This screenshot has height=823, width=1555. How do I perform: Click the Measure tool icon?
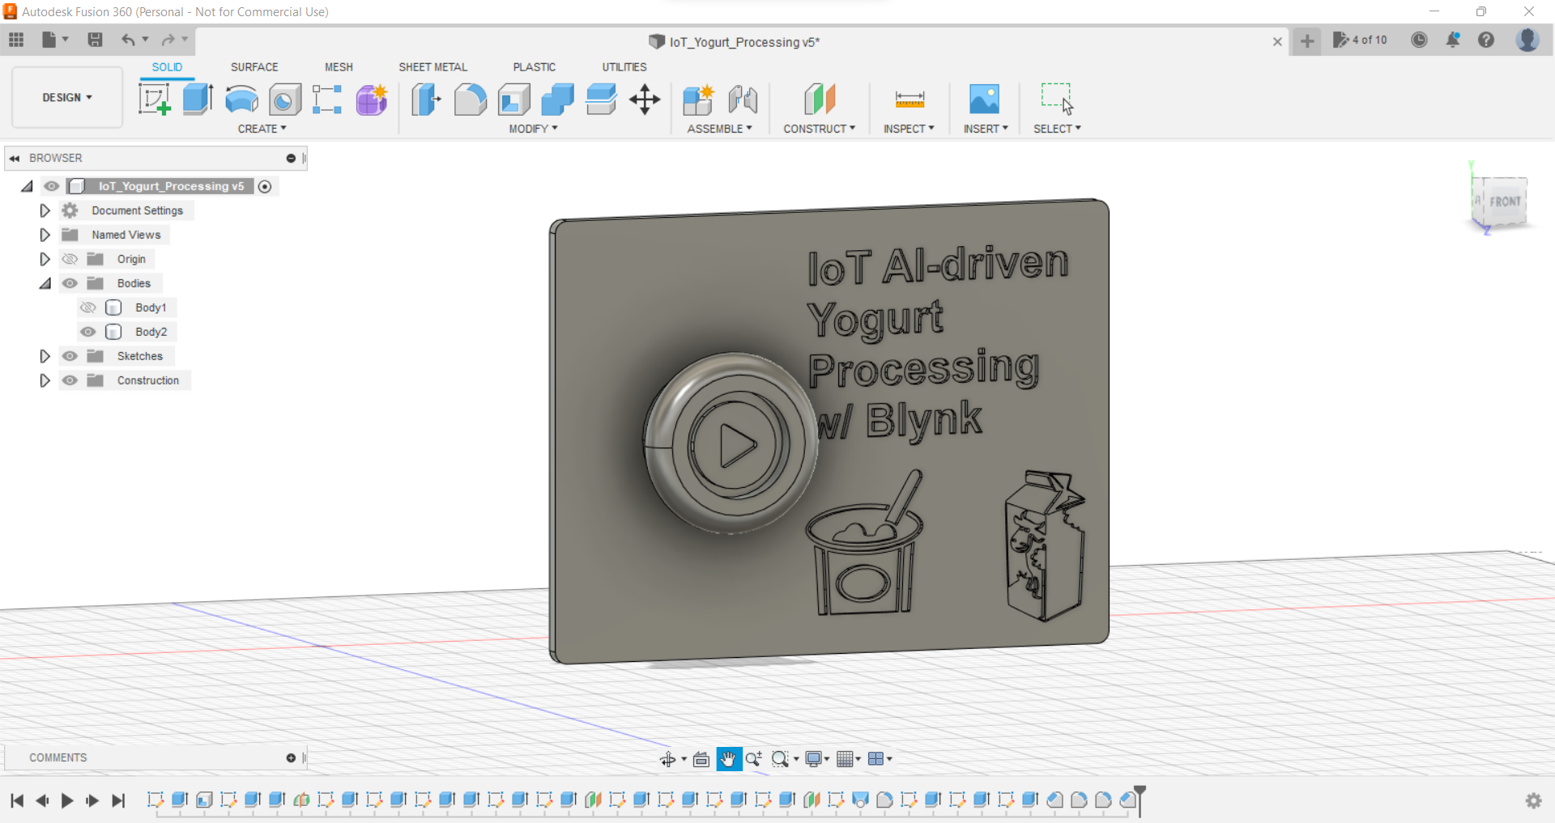(x=910, y=100)
